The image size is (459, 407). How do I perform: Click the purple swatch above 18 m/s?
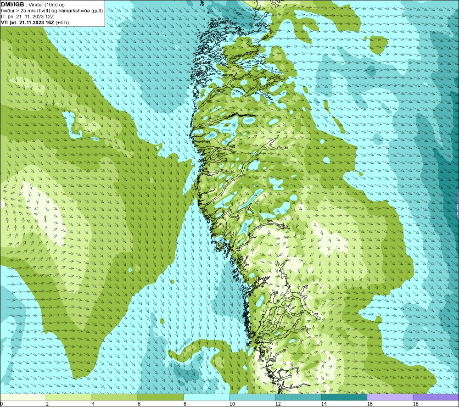pyautogui.click(x=436, y=397)
